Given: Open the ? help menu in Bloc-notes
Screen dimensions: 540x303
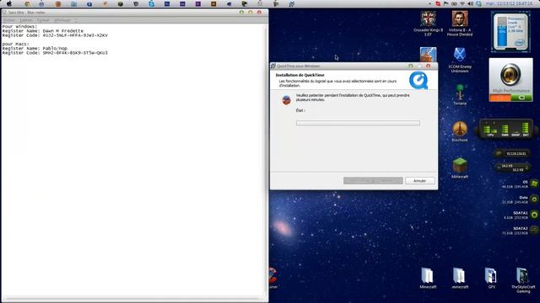Looking at the screenshot, I should point(76,20).
